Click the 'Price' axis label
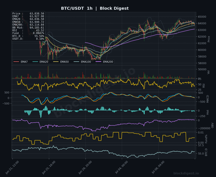 click(209, 39)
